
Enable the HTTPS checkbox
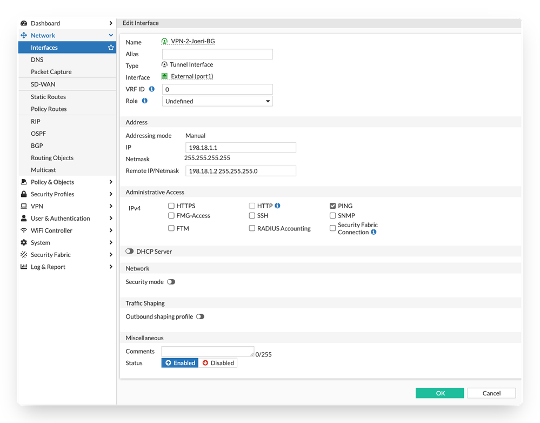(x=171, y=206)
